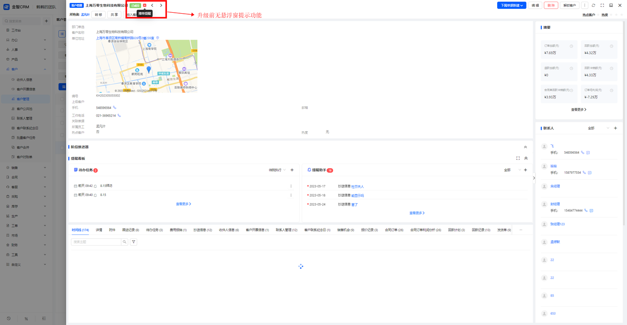627x325 pixels.
Task: Click the filter funnel icon in the timeline
Action: click(134, 242)
